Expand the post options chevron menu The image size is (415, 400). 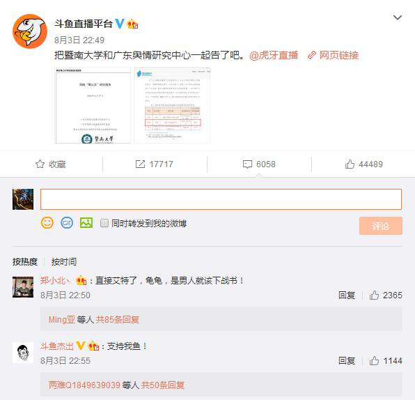coord(398,17)
